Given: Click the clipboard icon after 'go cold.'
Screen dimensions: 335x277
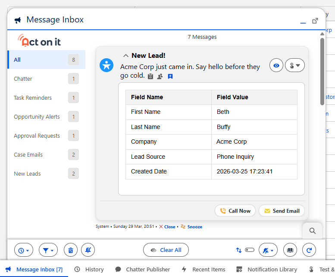Looking at the screenshot, I should 150,76.
